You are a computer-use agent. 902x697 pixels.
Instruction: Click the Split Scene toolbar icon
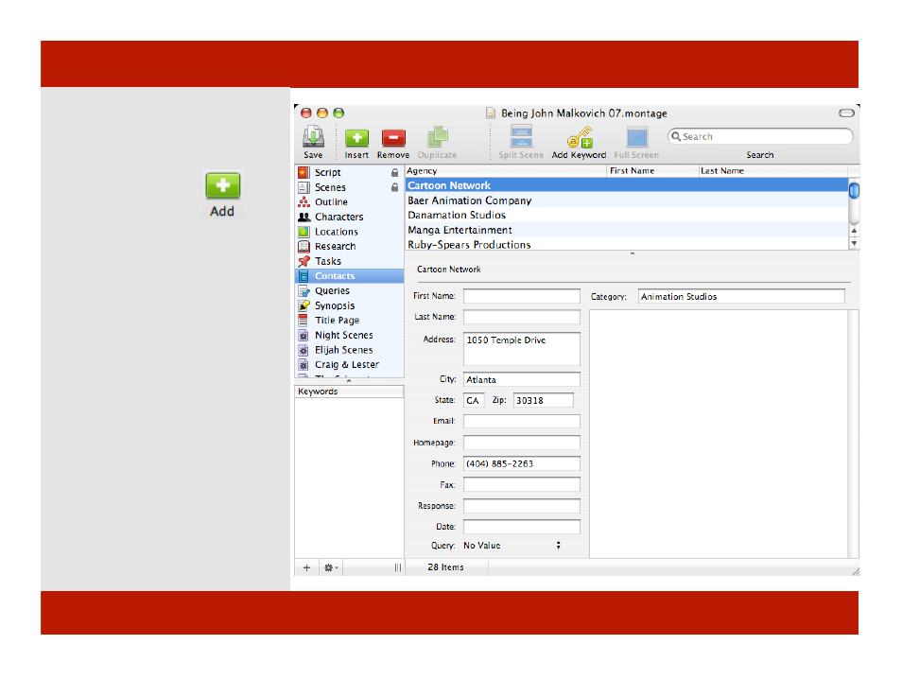tap(521, 137)
